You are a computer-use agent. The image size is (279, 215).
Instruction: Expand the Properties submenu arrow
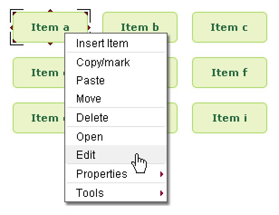[x=162, y=174]
